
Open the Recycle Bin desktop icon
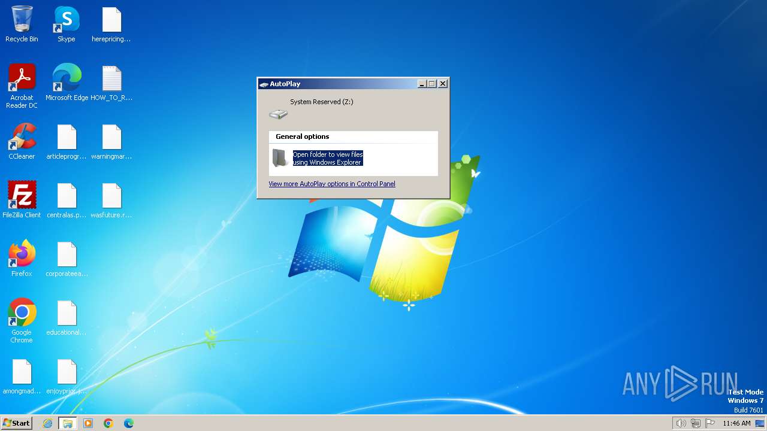coord(22,25)
